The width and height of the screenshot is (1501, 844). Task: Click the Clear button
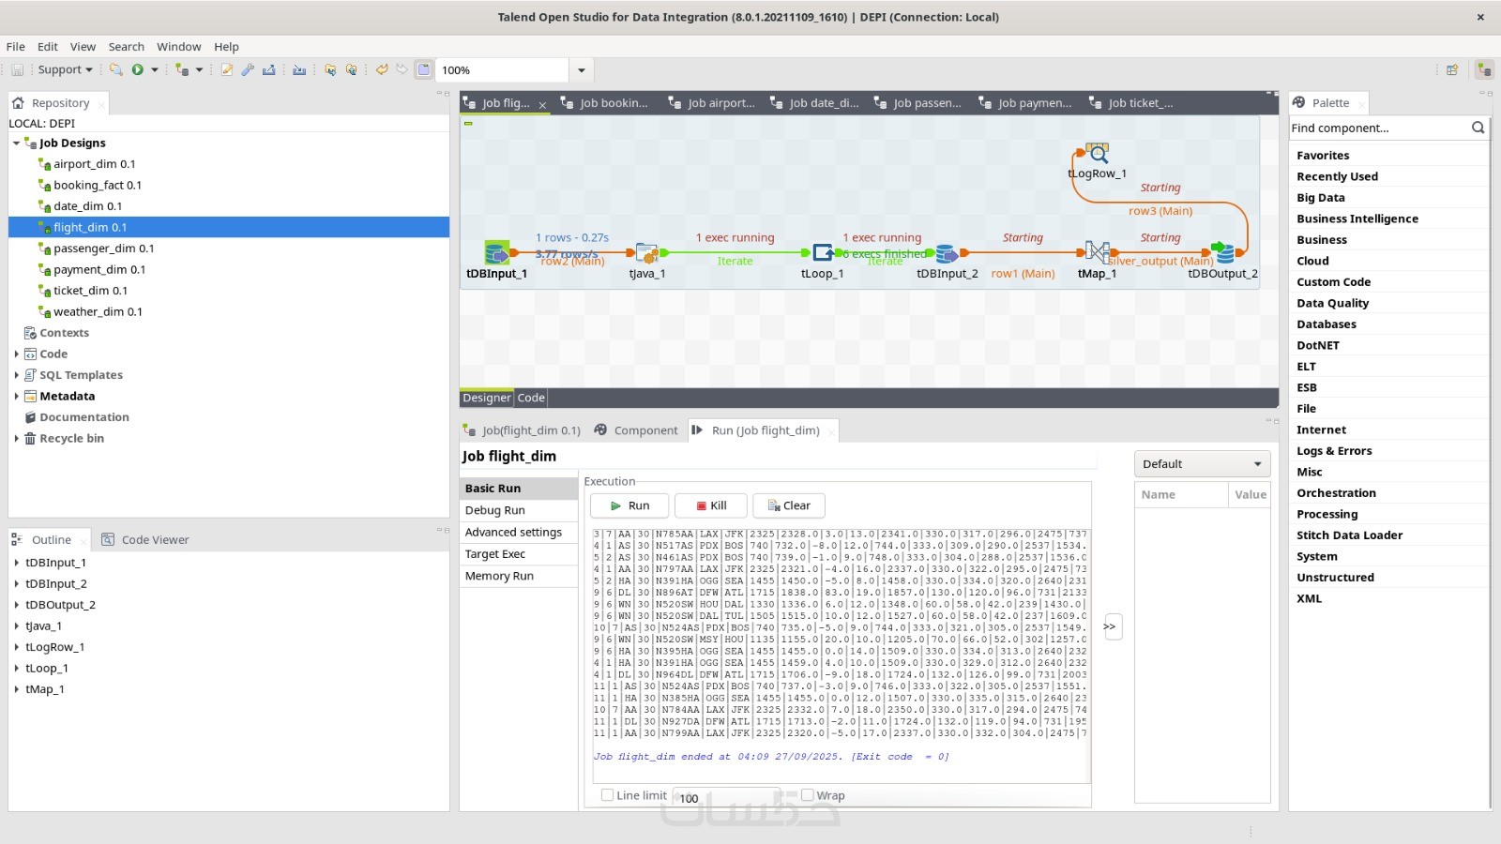pos(789,505)
